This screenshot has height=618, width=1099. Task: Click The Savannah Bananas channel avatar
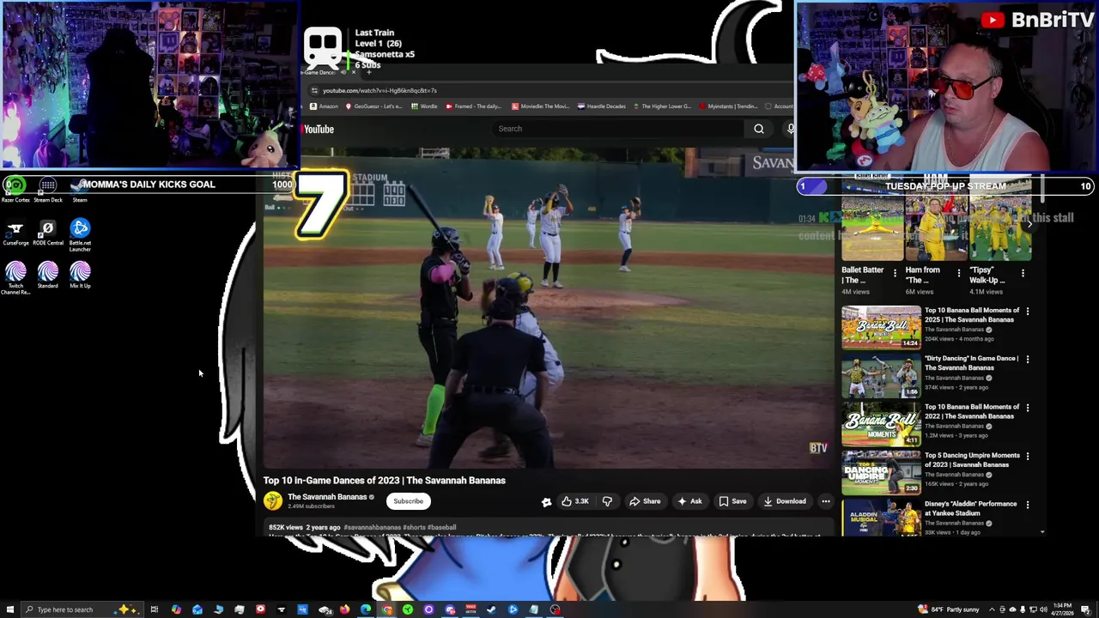273,501
